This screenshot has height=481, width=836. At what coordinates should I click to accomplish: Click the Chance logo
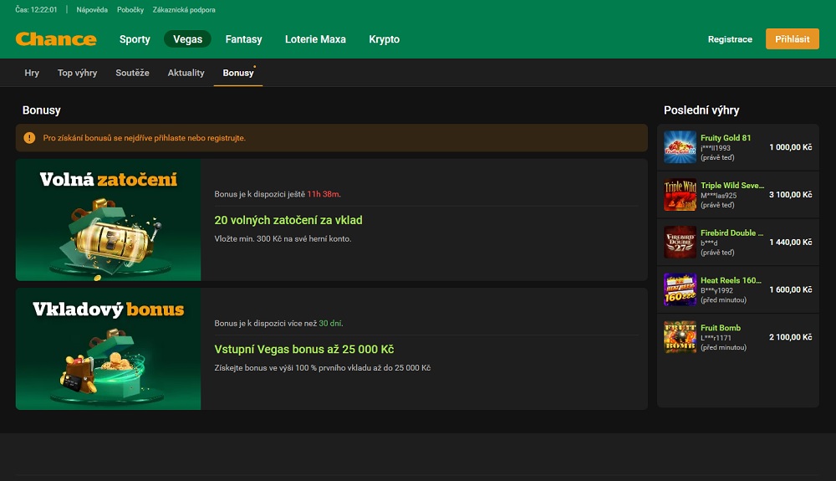56,39
